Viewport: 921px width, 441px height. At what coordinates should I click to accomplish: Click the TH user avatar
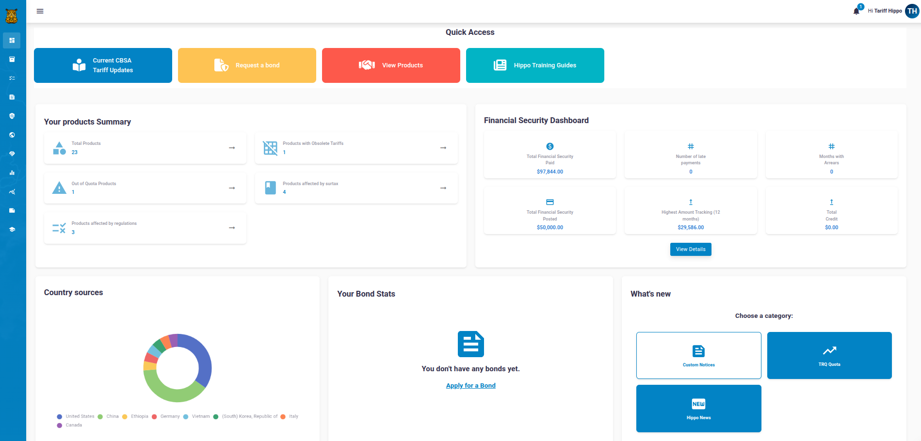coord(912,11)
